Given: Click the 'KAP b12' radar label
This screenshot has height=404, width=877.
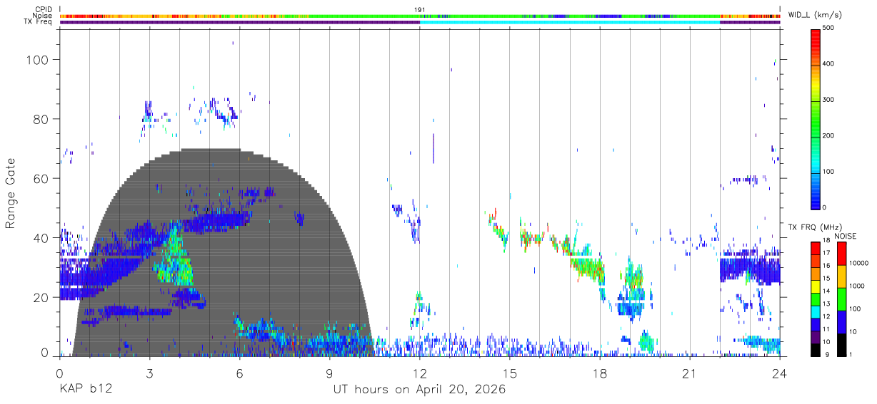Looking at the screenshot, I should (85, 390).
